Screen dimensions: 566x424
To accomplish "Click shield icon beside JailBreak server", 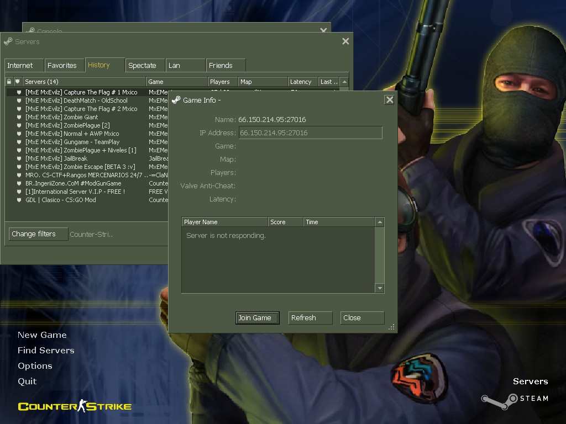I will point(19,158).
